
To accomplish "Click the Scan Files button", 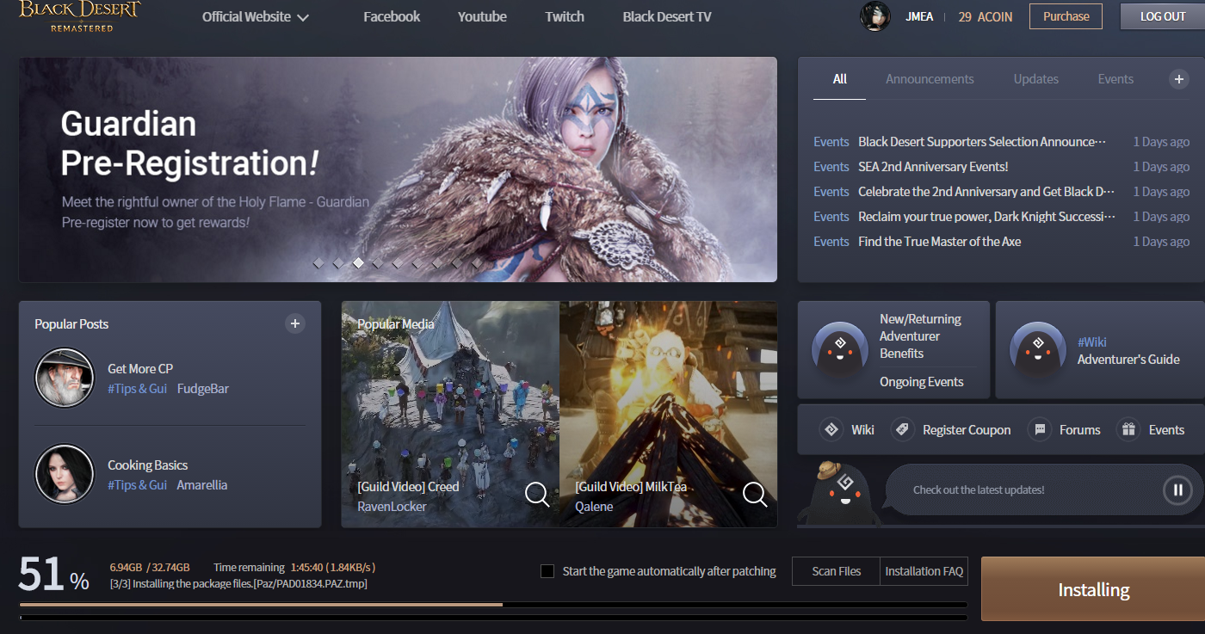I will pyautogui.click(x=836, y=571).
